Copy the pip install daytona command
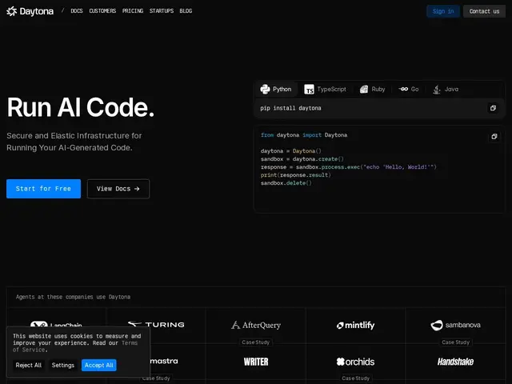Image resolution: width=512 pixels, height=384 pixels. tap(493, 108)
